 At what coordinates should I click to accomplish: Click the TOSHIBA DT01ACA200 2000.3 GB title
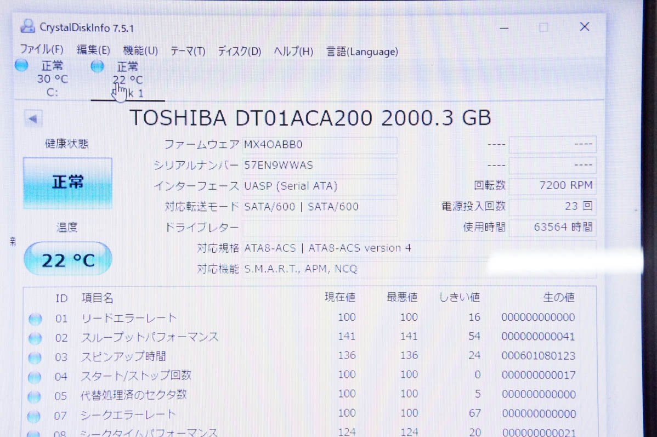[x=310, y=118]
